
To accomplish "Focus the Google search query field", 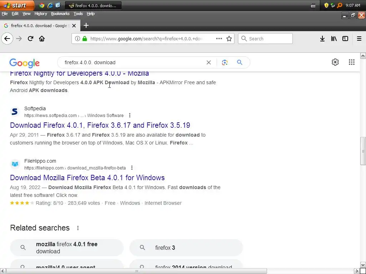I will 133,62.
